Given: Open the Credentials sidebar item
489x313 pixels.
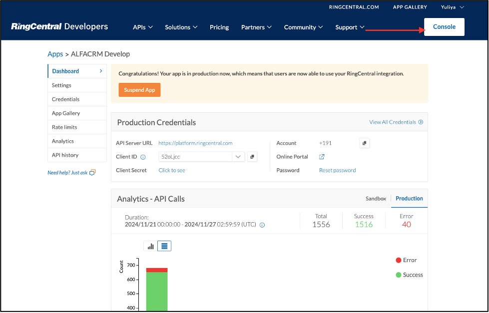Looking at the screenshot, I should [x=77, y=99].
